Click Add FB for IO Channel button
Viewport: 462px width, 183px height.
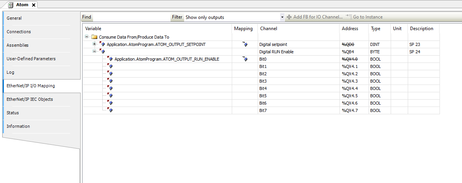point(315,17)
